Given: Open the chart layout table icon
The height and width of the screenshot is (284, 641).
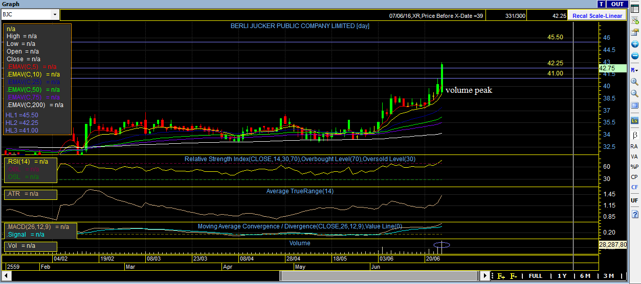Looking at the screenshot, I should pos(634,9).
